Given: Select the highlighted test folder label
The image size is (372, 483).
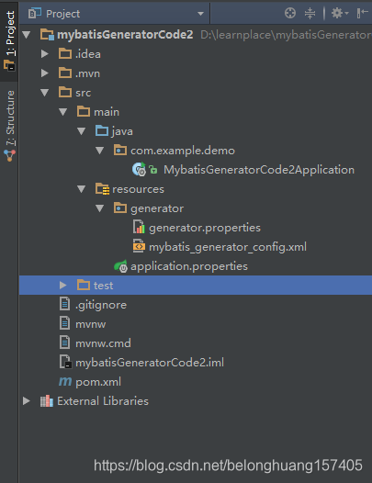Looking at the screenshot, I should 103,286.
